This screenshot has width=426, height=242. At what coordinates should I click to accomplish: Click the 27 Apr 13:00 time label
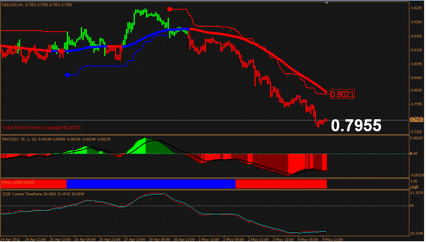(x=135, y=240)
